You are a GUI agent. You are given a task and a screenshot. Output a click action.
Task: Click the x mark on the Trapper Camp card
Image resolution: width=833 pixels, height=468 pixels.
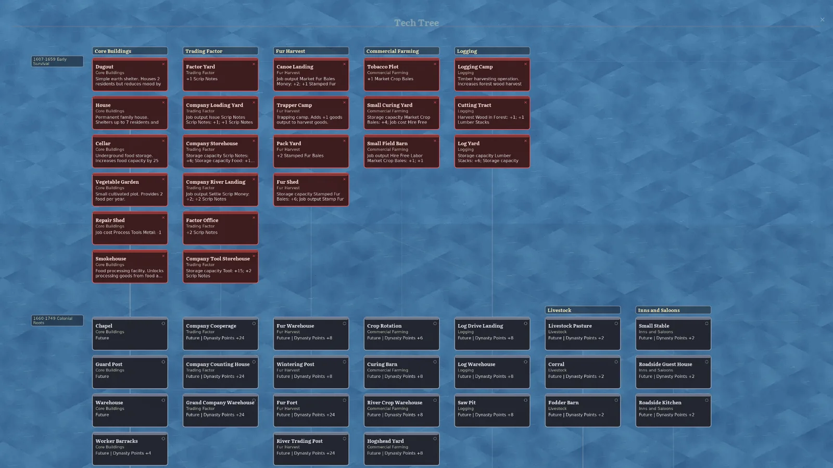[345, 102]
